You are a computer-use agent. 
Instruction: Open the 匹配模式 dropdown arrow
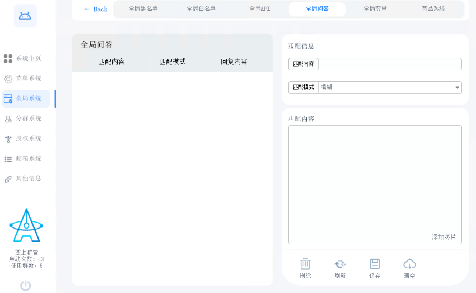[x=457, y=88]
